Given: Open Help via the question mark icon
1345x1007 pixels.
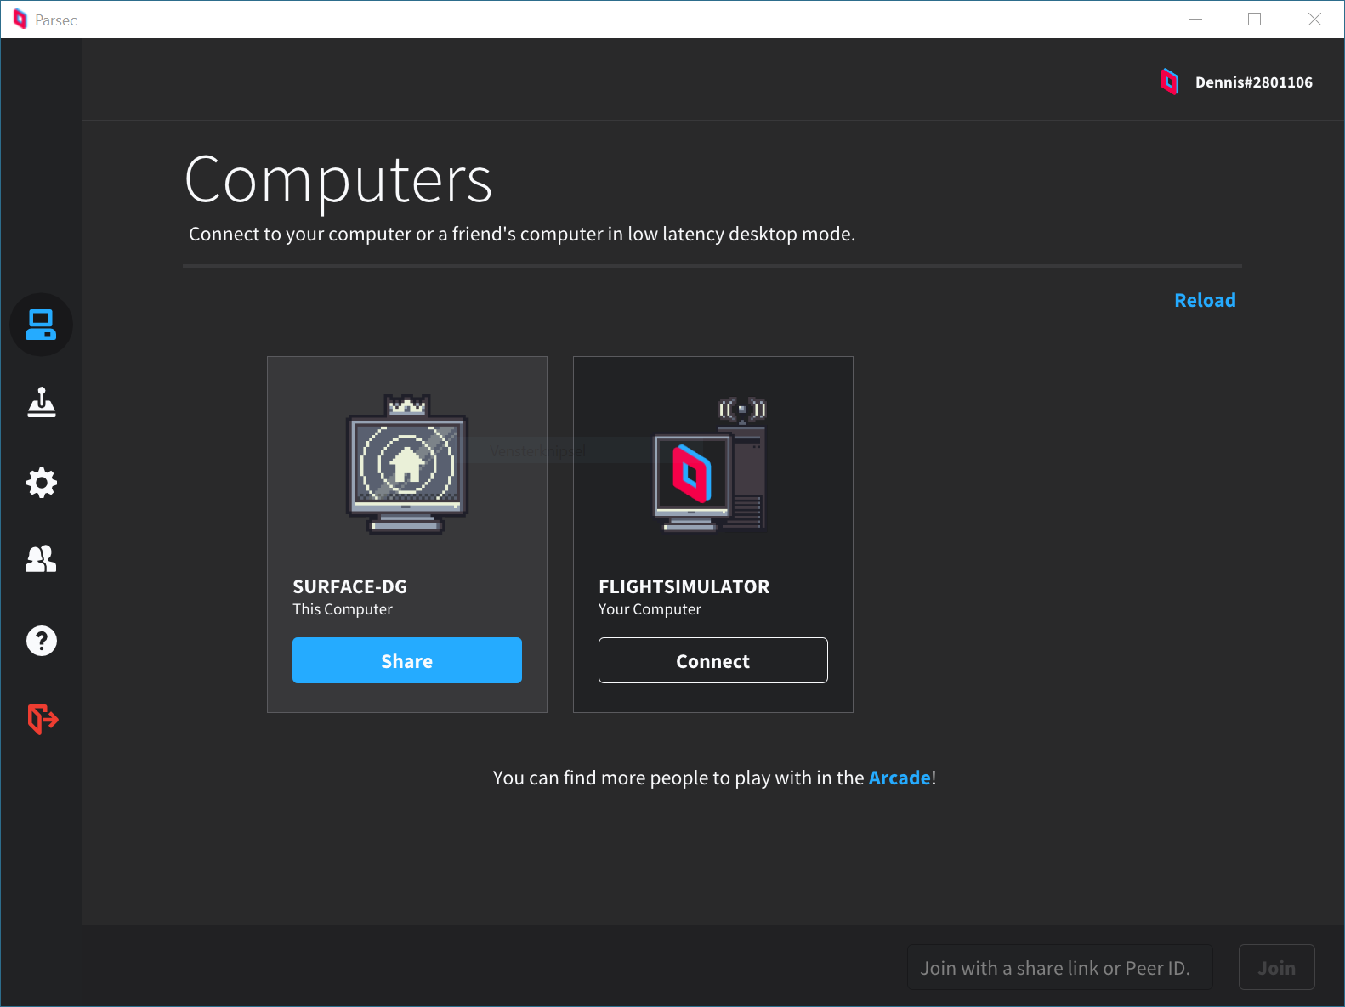Looking at the screenshot, I should [x=41, y=641].
